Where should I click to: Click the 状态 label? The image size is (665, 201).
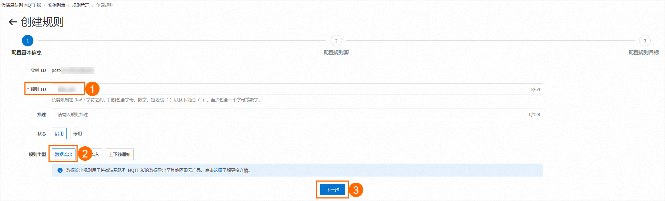point(42,134)
